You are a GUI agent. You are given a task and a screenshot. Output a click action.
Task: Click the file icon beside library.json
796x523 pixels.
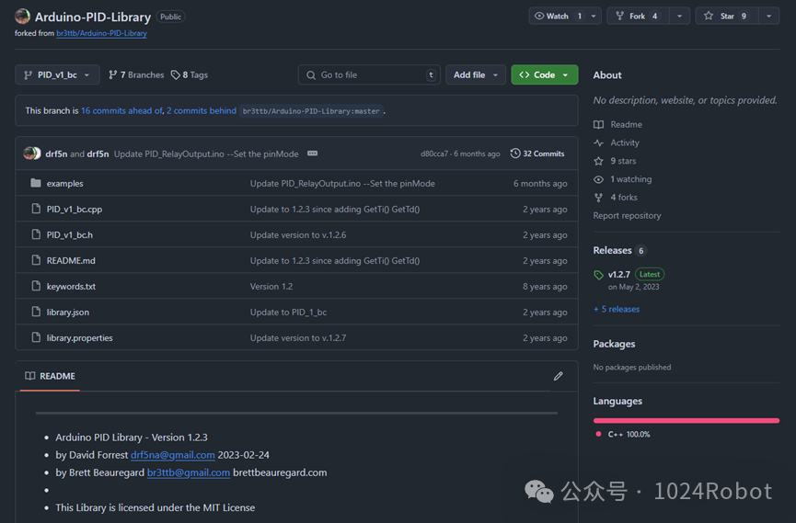click(36, 312)
